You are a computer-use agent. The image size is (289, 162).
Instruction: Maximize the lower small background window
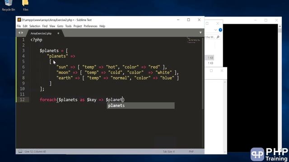(x=211, y=71)
